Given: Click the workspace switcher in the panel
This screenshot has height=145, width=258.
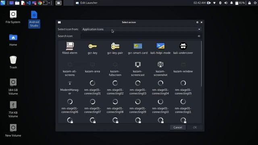Looking at the screenshot, I should (58, 3).
